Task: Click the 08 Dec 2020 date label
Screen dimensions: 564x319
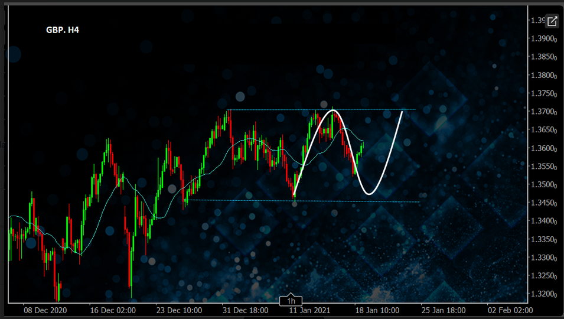Action: point(45,310)
